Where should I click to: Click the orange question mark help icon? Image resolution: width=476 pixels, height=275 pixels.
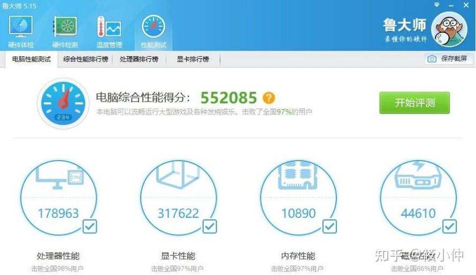coord(268,98)
